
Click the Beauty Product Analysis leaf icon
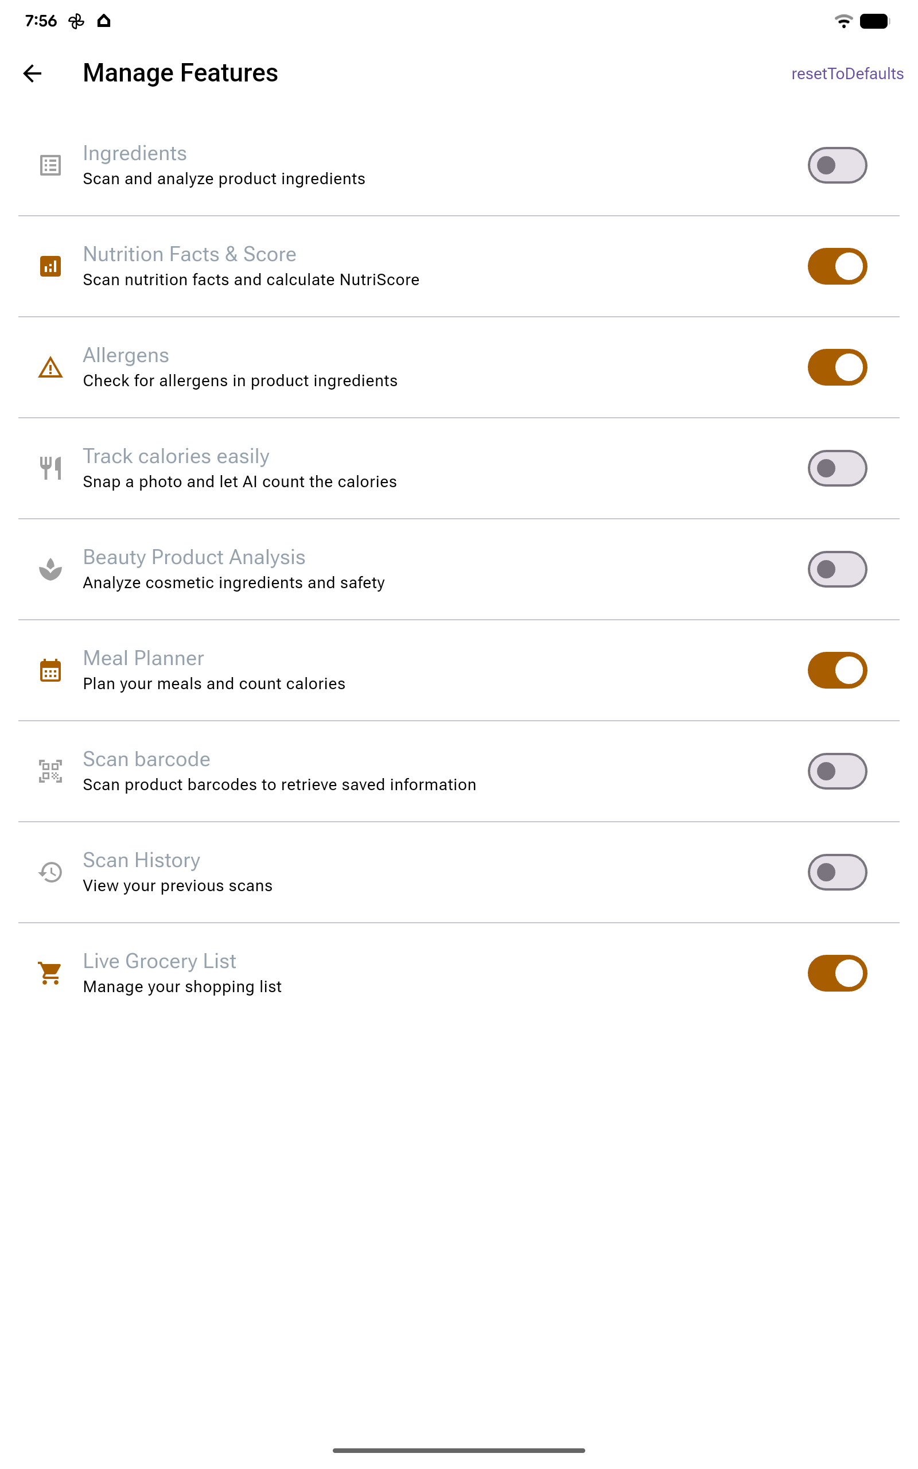(50, 569)
